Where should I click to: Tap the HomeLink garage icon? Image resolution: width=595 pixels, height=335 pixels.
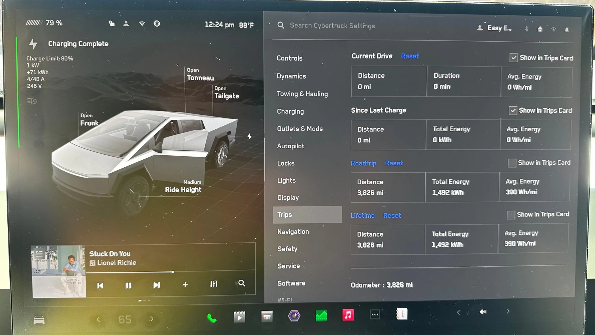click(540, 29)
